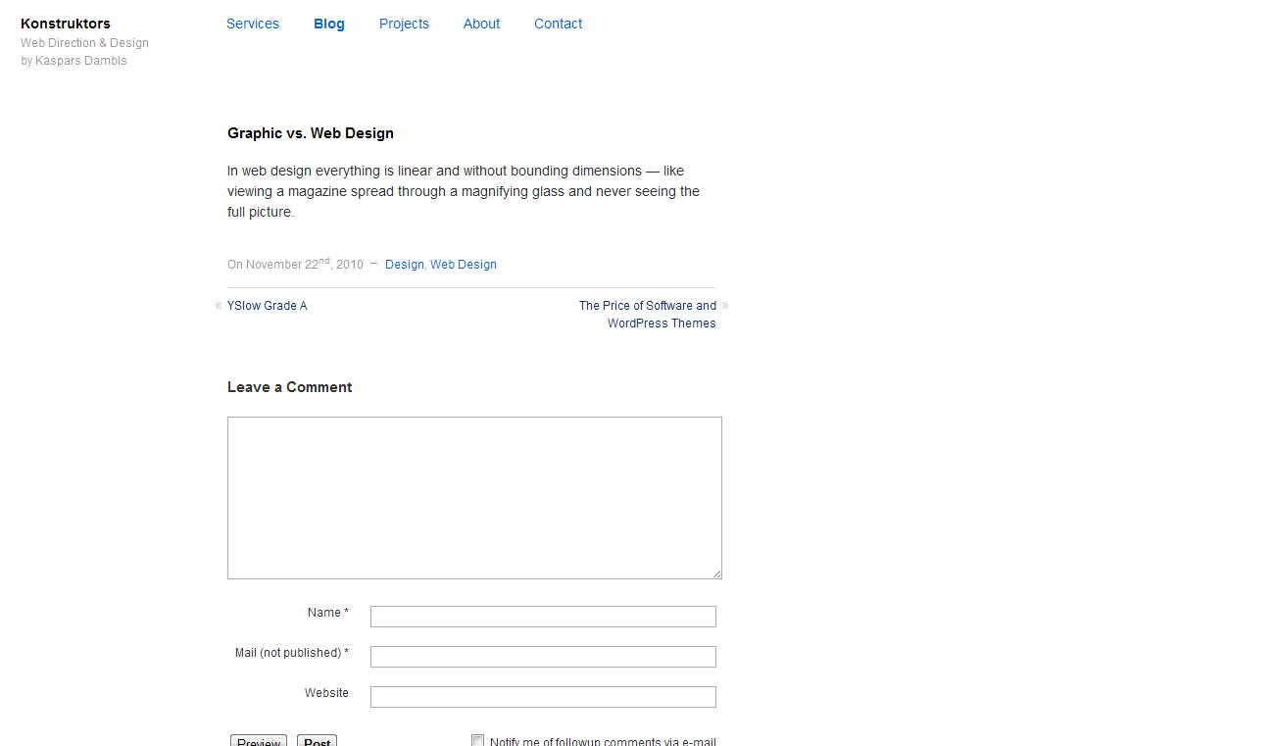Screen dimensions: 1276x746
Task: Submit the comment with Post button
Action: click(317, 741)
